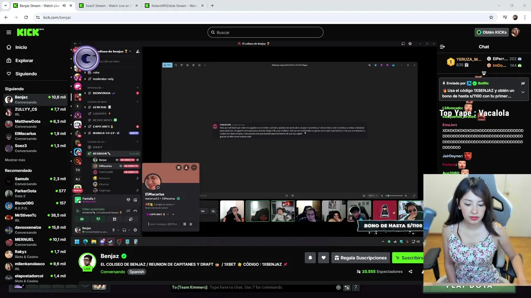Open YERUZA_M top gifter entry
Image resolution: width=531 pixels, height=298 pixels.
pos(464,62)
